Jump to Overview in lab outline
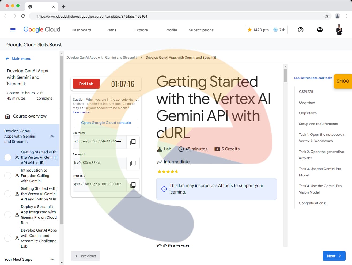This screenshot has width=352, height=265. pyautogui.click(x=307, y=102)
